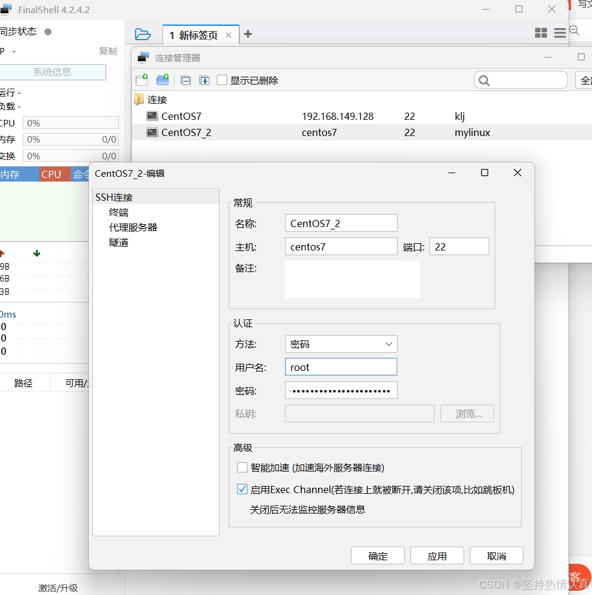Maximize the 连接管理器 window
Image resolution: width=592 pixels, height=595 pixels.
coord(581,57)
